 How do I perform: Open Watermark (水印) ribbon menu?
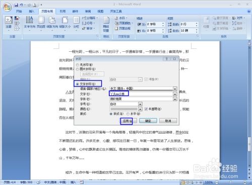tap(121, 18)
